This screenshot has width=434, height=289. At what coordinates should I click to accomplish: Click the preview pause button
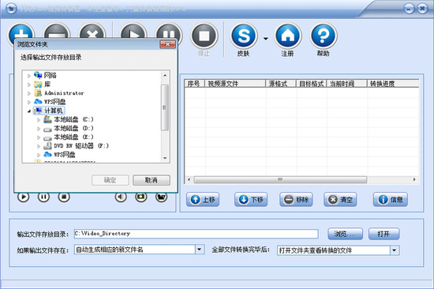(x=43, y=197)
